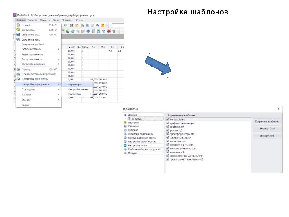Expand the Настройки submenu arrow
The image size is (289, 217).
(90, 94)
